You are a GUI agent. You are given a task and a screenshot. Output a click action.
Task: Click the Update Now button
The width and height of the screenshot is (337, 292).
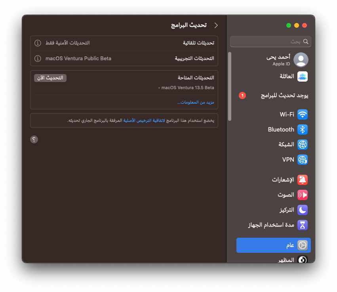tap(50, 78)
